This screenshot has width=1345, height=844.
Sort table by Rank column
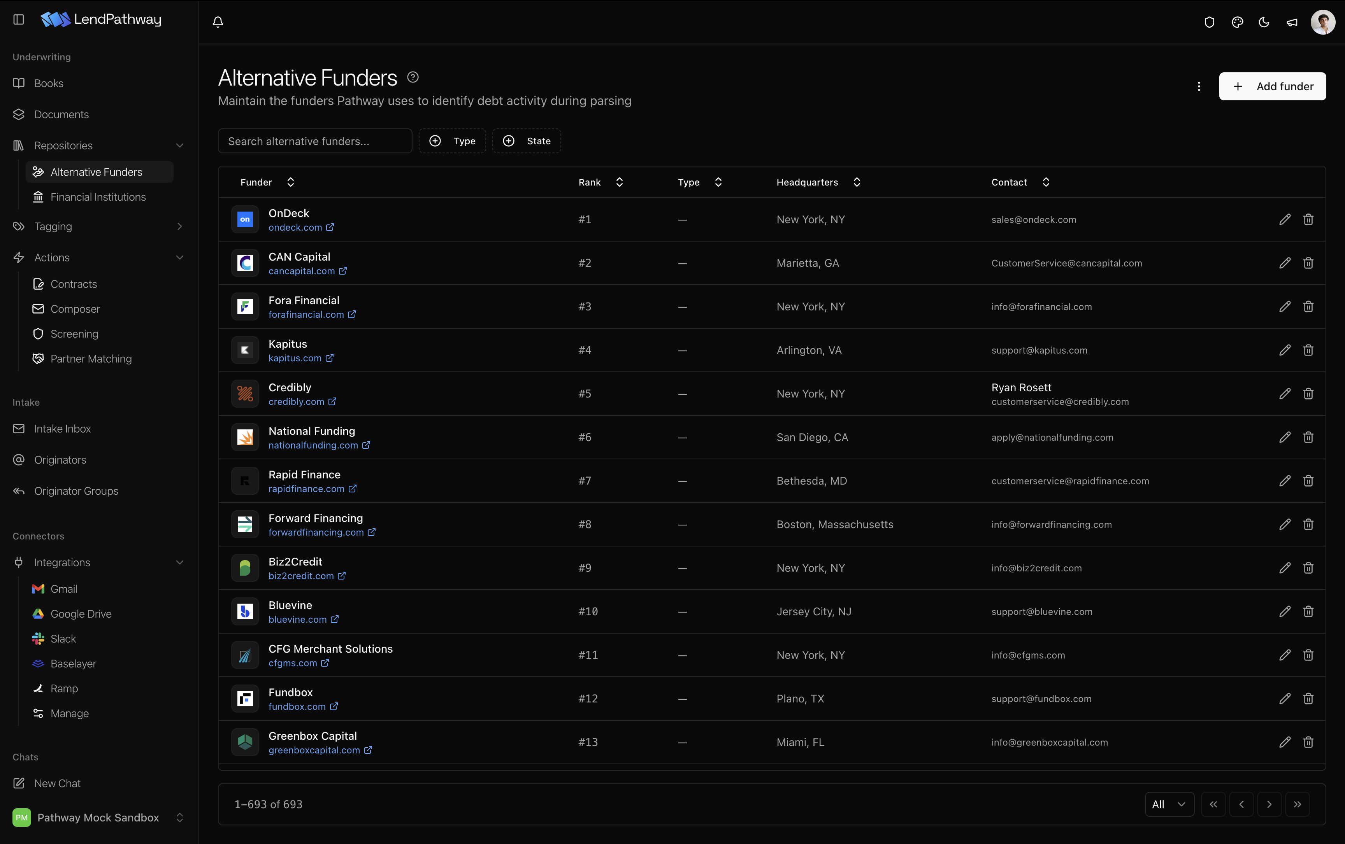click(x=601, y=182)
